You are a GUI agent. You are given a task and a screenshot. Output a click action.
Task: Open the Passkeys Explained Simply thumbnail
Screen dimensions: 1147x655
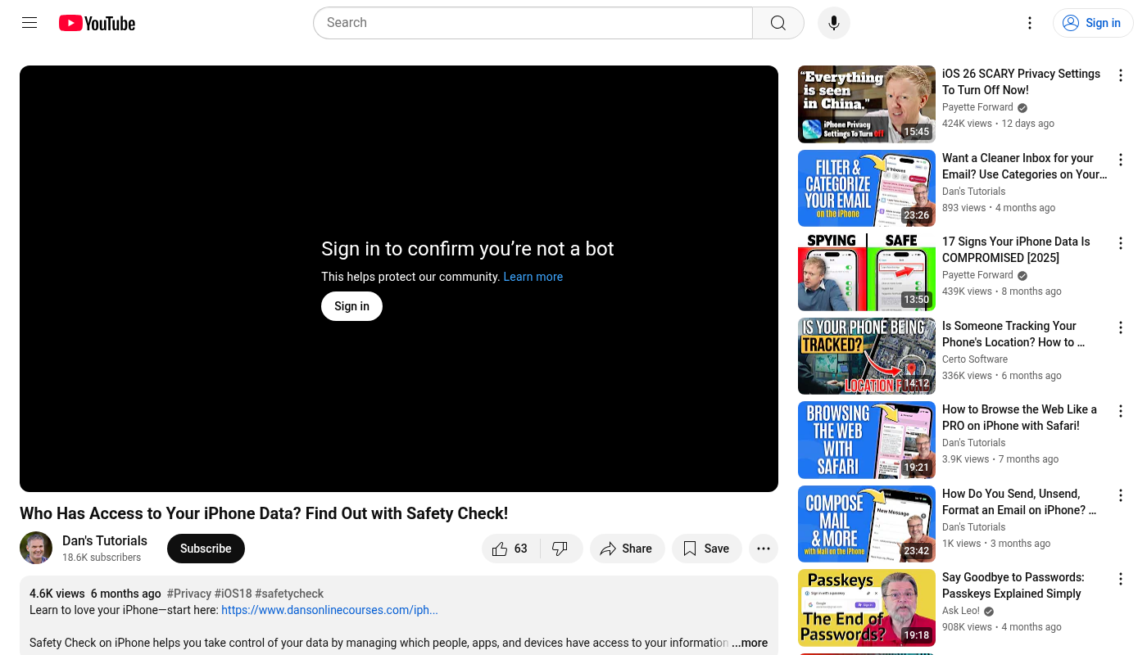click(x=866, y=608)
